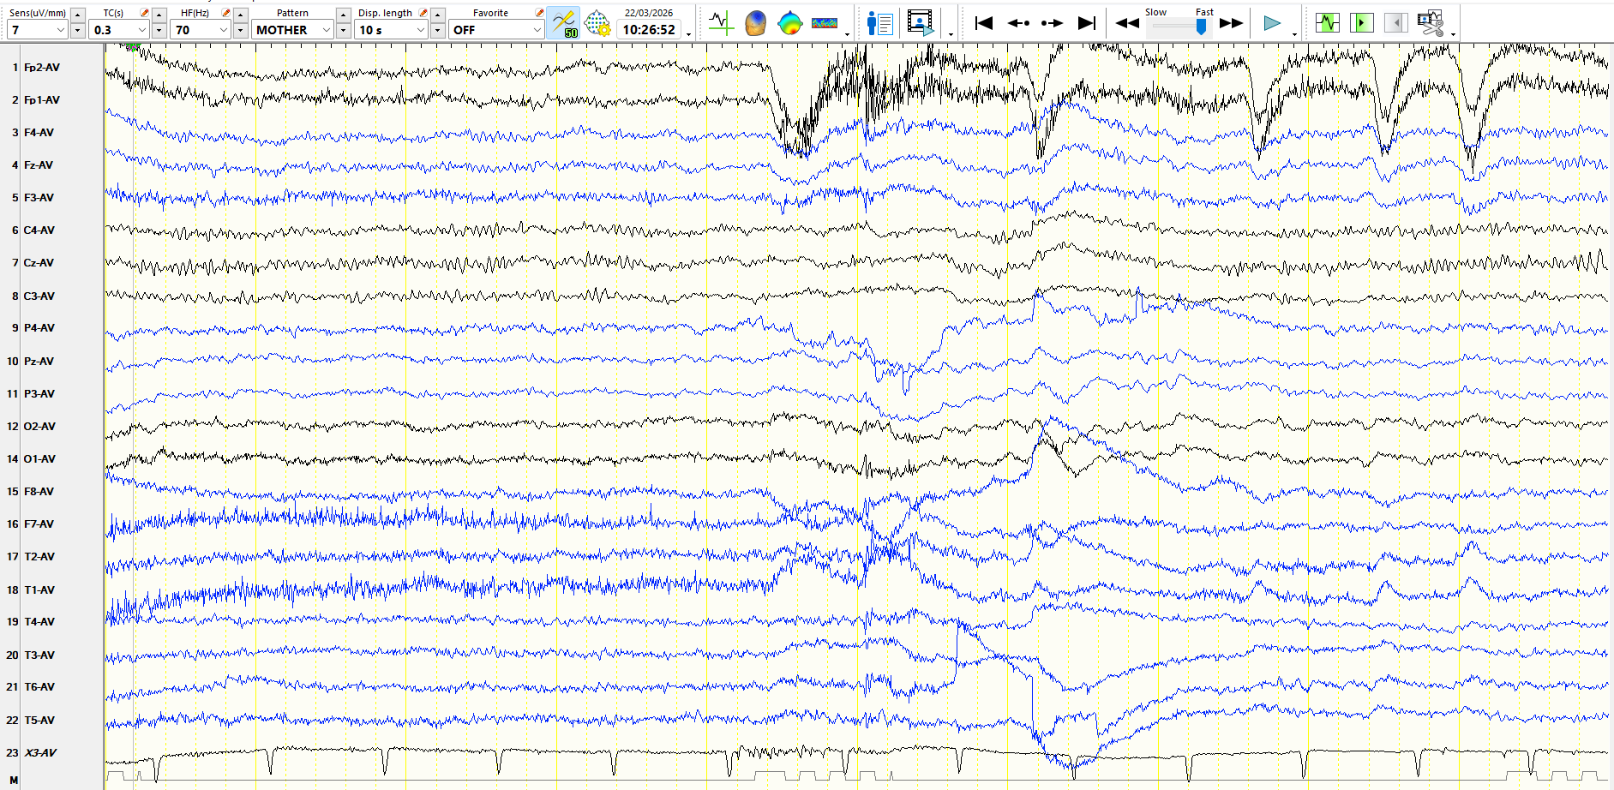Open the spectral density array view
This screenshot has width=1614, height=790.
point(825,23)
